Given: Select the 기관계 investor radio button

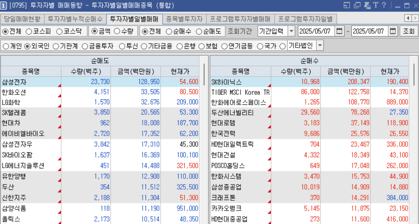Looking at the screenshot, I should tap(56, 46).
